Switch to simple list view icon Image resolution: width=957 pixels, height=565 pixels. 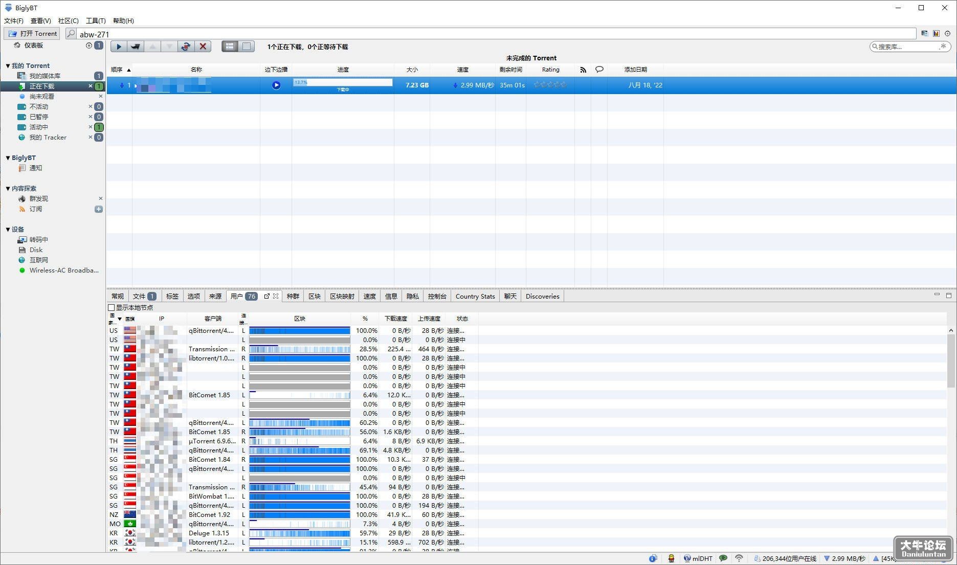[247, 47]
